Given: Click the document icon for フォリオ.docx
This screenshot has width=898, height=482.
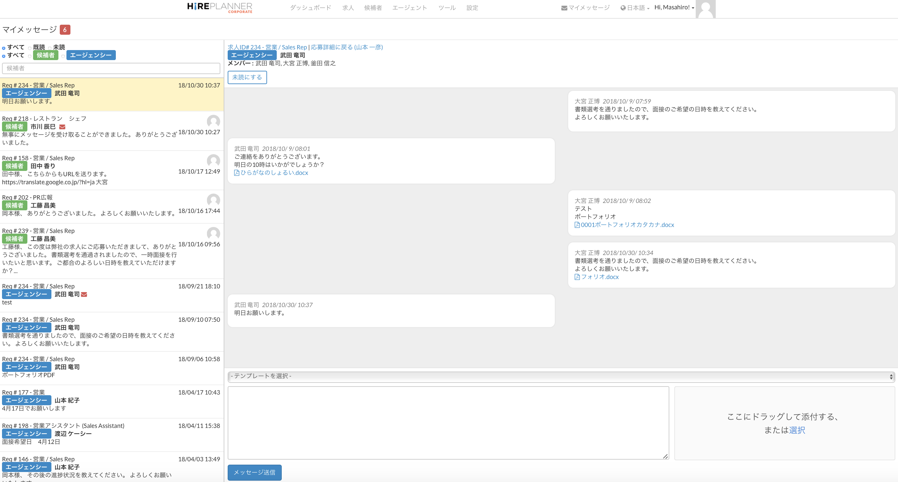Looking at the screenshot, I should pyautogui.click(x=577, y=277).
